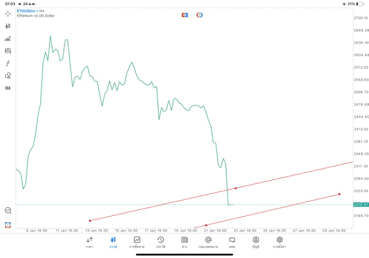Click the upper red trendline anchor point
Image resolution: width=369 pixels, height=258 pixels.
pos(235,188)
